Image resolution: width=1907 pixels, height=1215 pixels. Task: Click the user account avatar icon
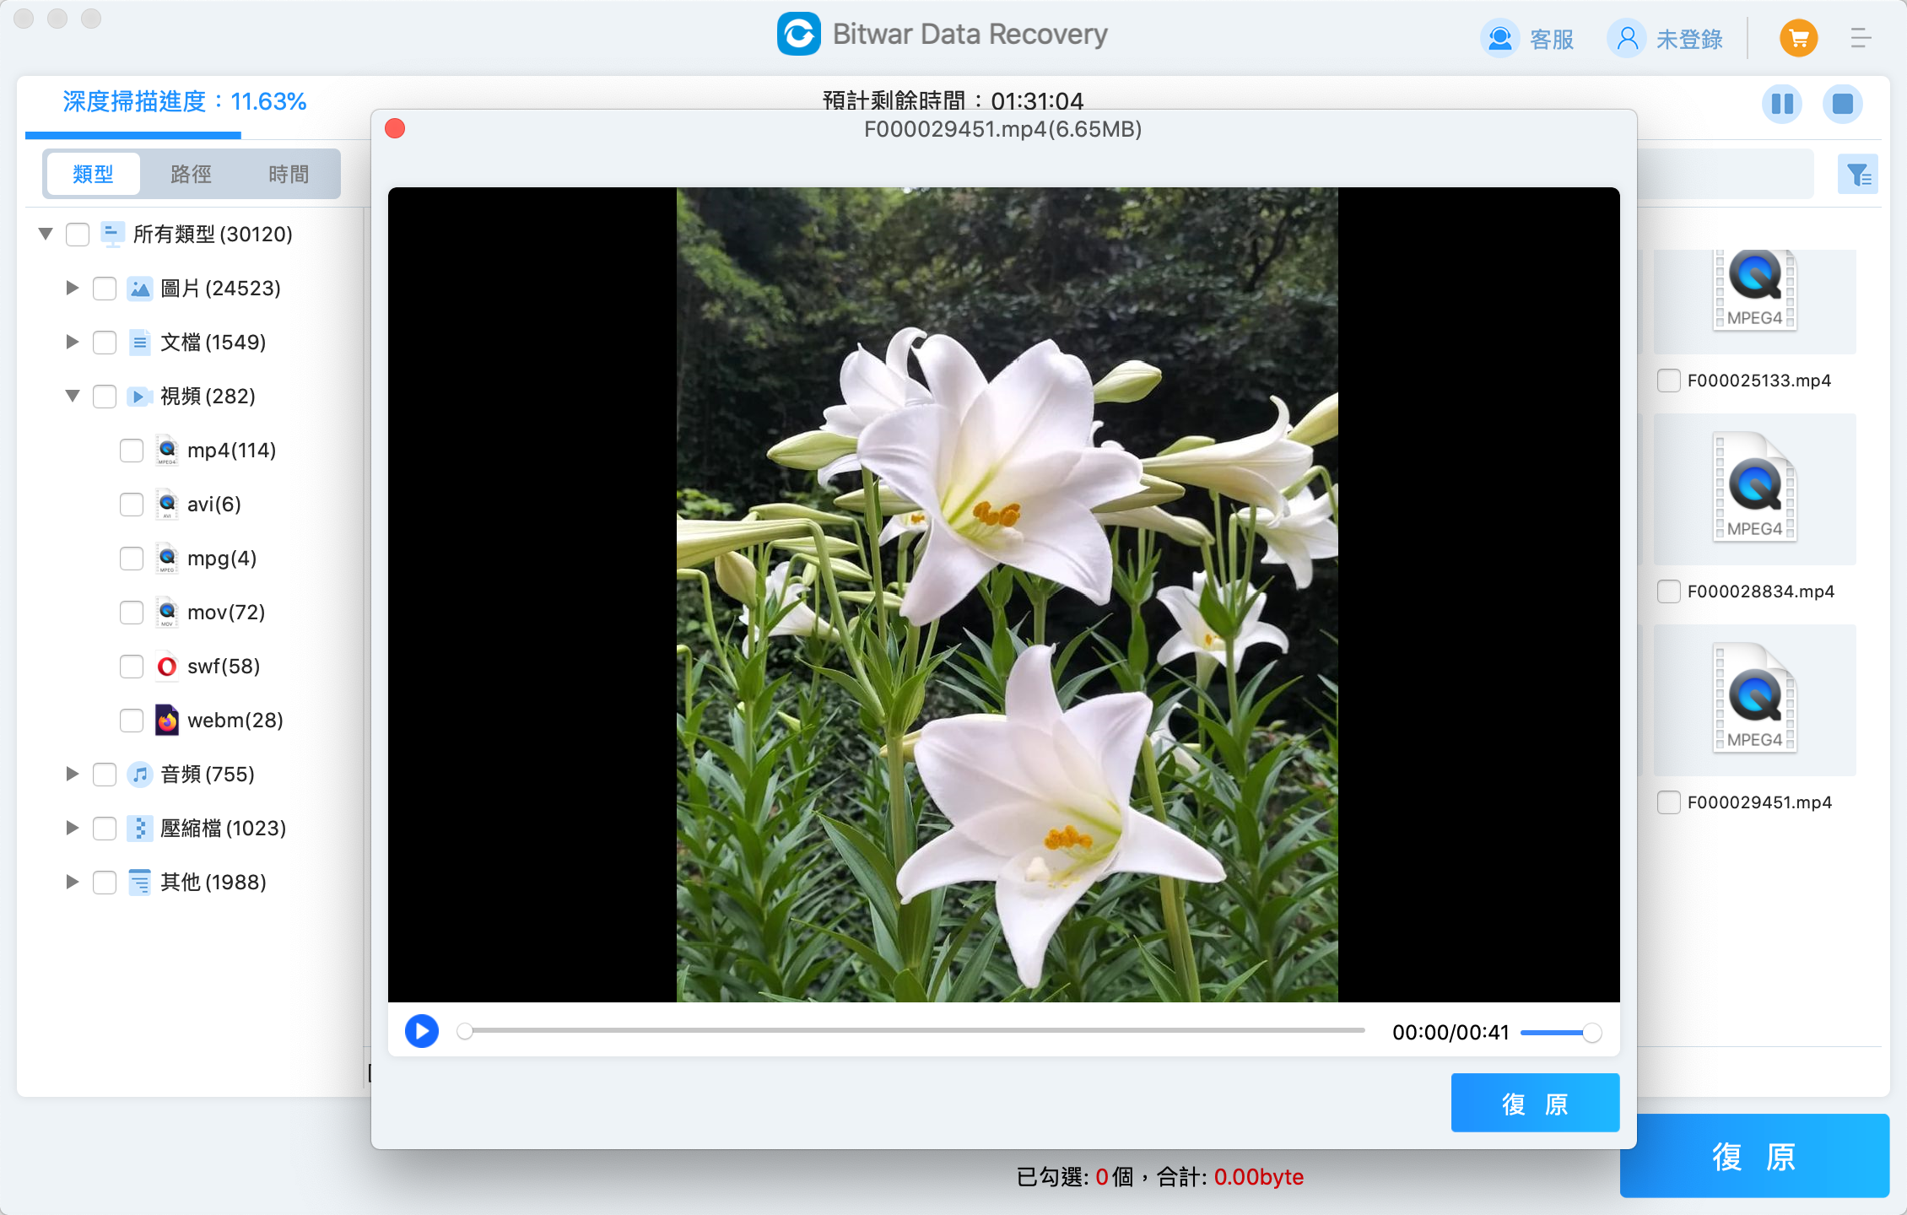1627,38
